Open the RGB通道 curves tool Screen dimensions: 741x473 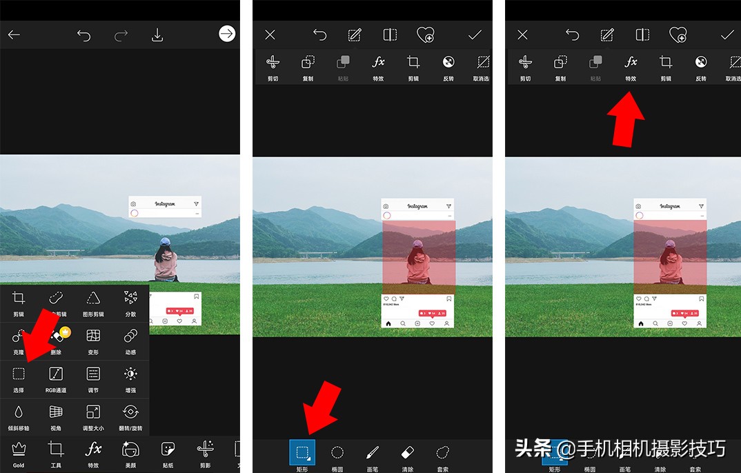coord(56,379)
